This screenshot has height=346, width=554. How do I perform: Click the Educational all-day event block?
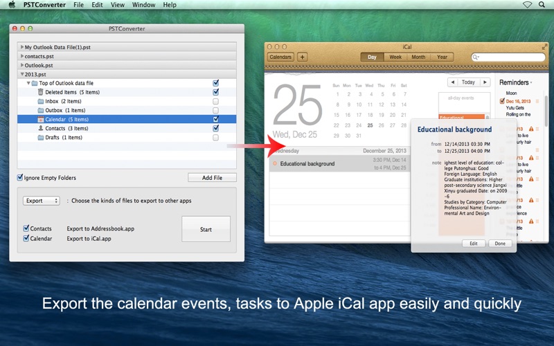pyautogui.click(x=462, y=117)
